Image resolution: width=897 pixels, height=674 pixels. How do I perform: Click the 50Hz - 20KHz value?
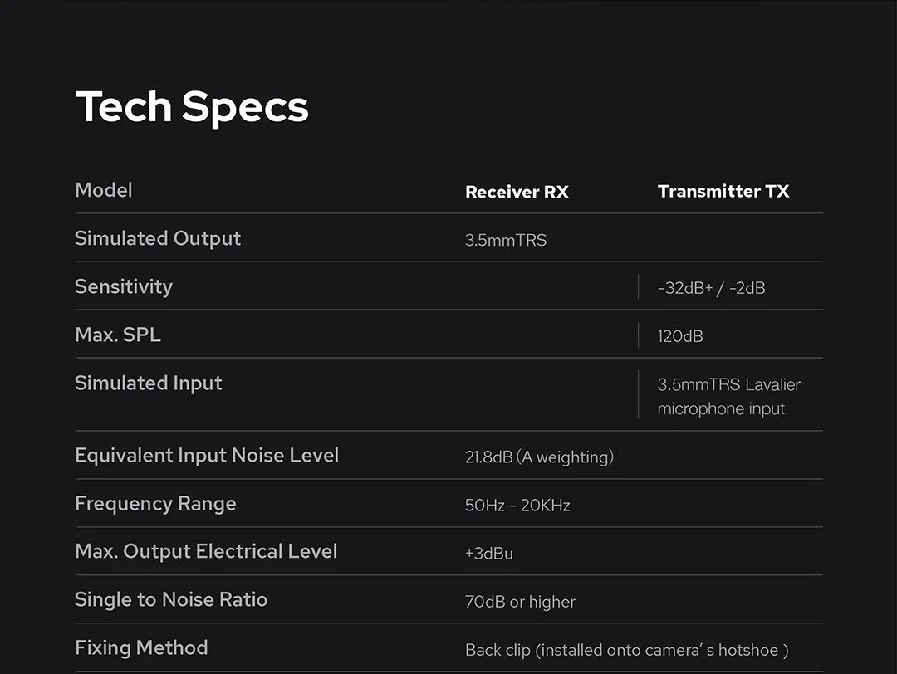click(x=517, y=505)
